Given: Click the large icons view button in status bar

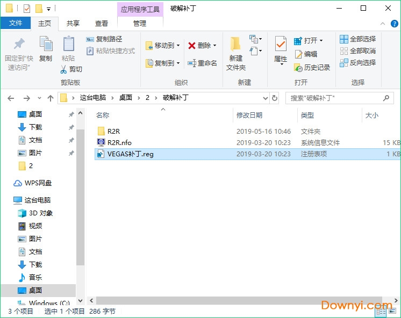Looking at the screenshot, I should [392, 311].
